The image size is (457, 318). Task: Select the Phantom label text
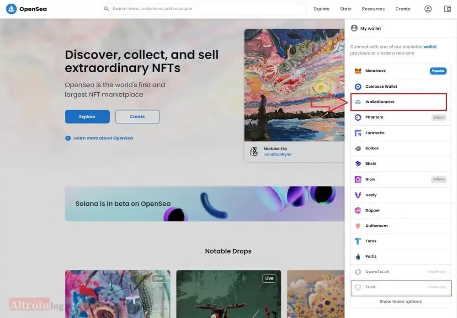tap(374, 117)
